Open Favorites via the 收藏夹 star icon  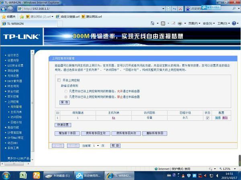(x=4, y=17)
